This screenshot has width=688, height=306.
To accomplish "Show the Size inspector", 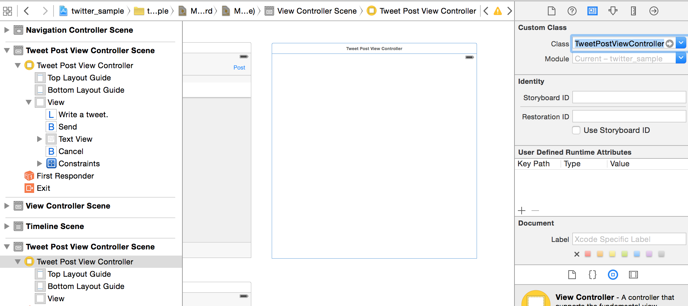I will [x=633, y=11].
